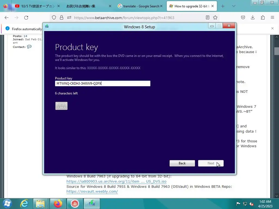Toggle Firefox reader view icon
The height and width of the screenshot is (209, 279).
tap(207, 17)
